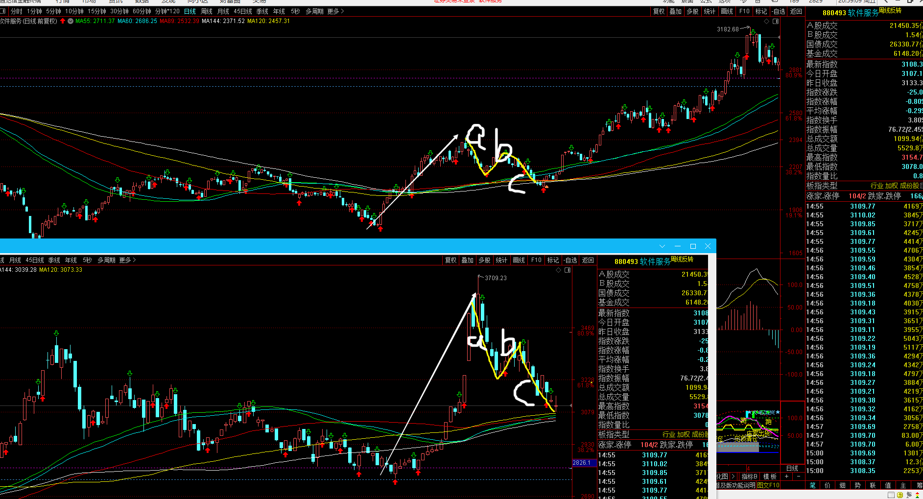Click the red up-arrow icon beside 日线.前复权
Viewport: 923px width, 499px height.
point(63,21)
